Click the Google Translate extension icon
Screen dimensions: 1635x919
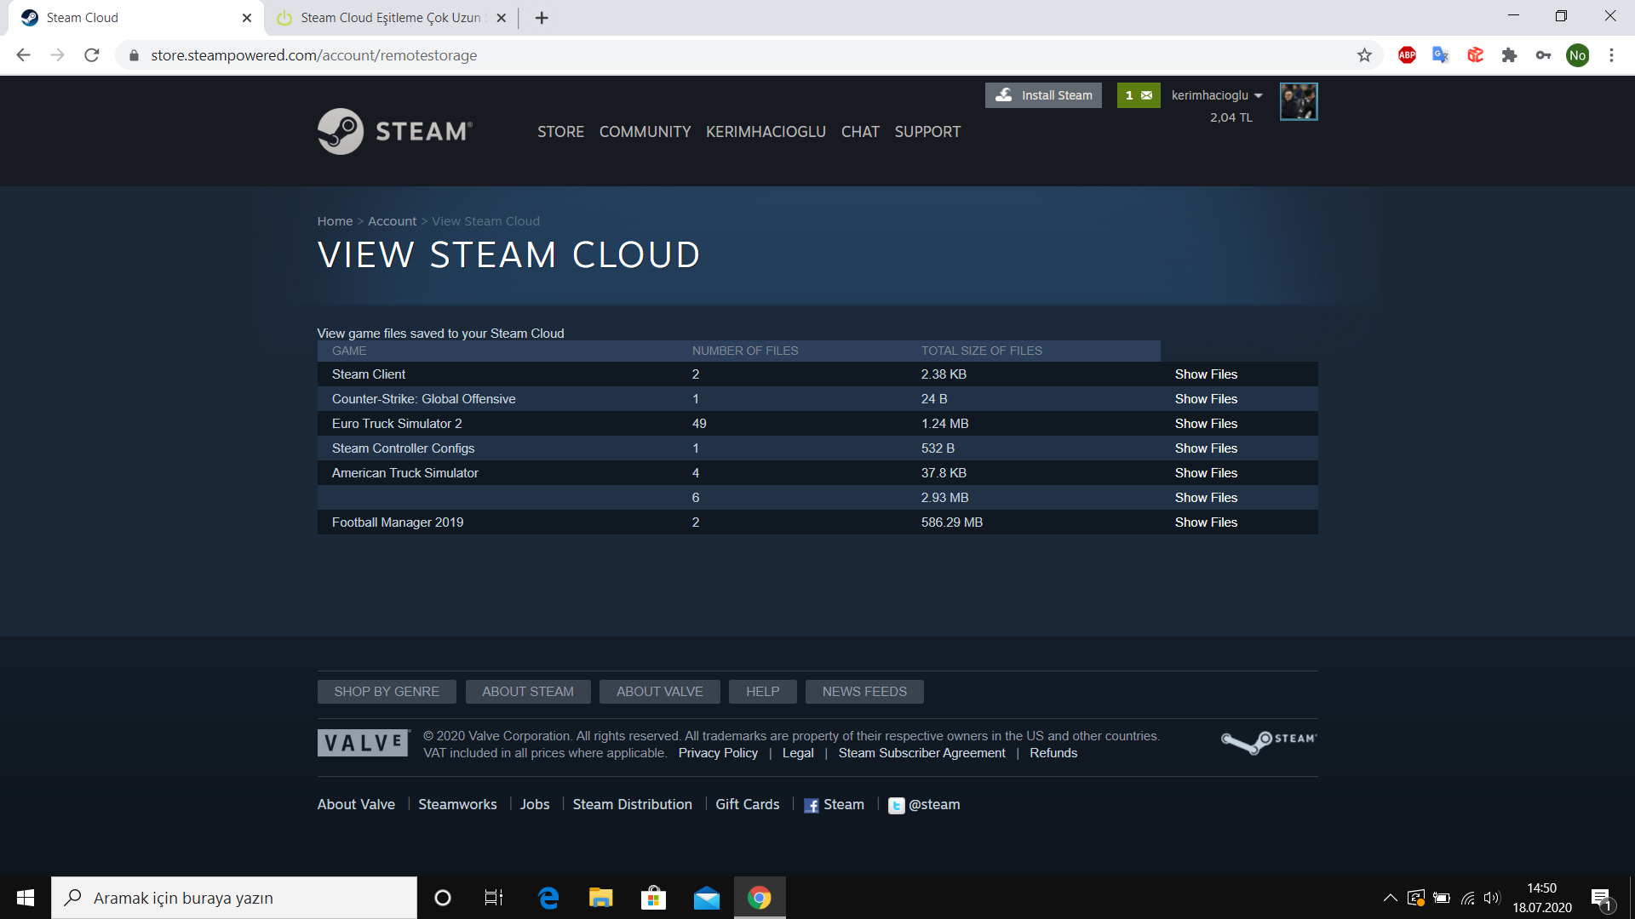tap(1441, 55)
